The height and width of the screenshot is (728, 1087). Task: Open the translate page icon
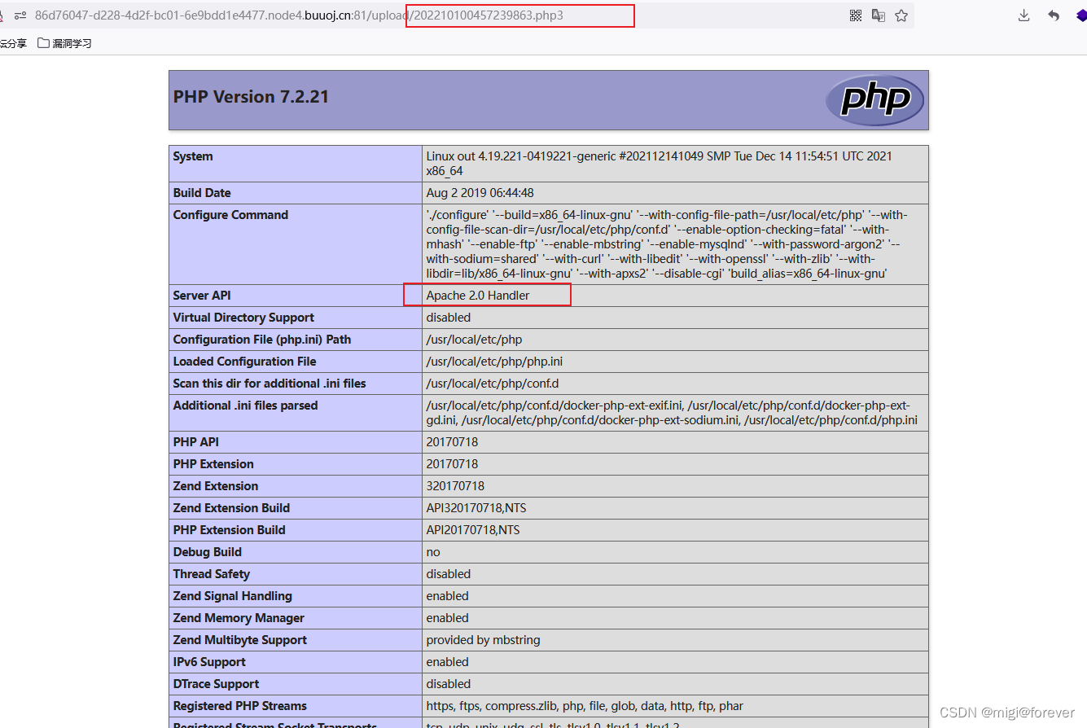pos(879,15)
